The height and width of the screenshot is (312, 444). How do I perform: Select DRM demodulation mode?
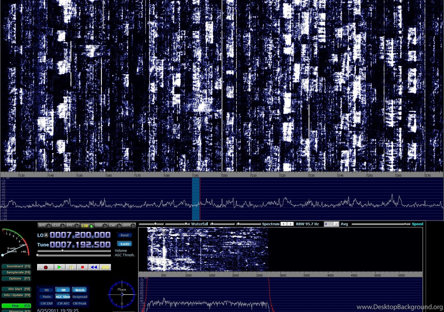coord(128,225)
